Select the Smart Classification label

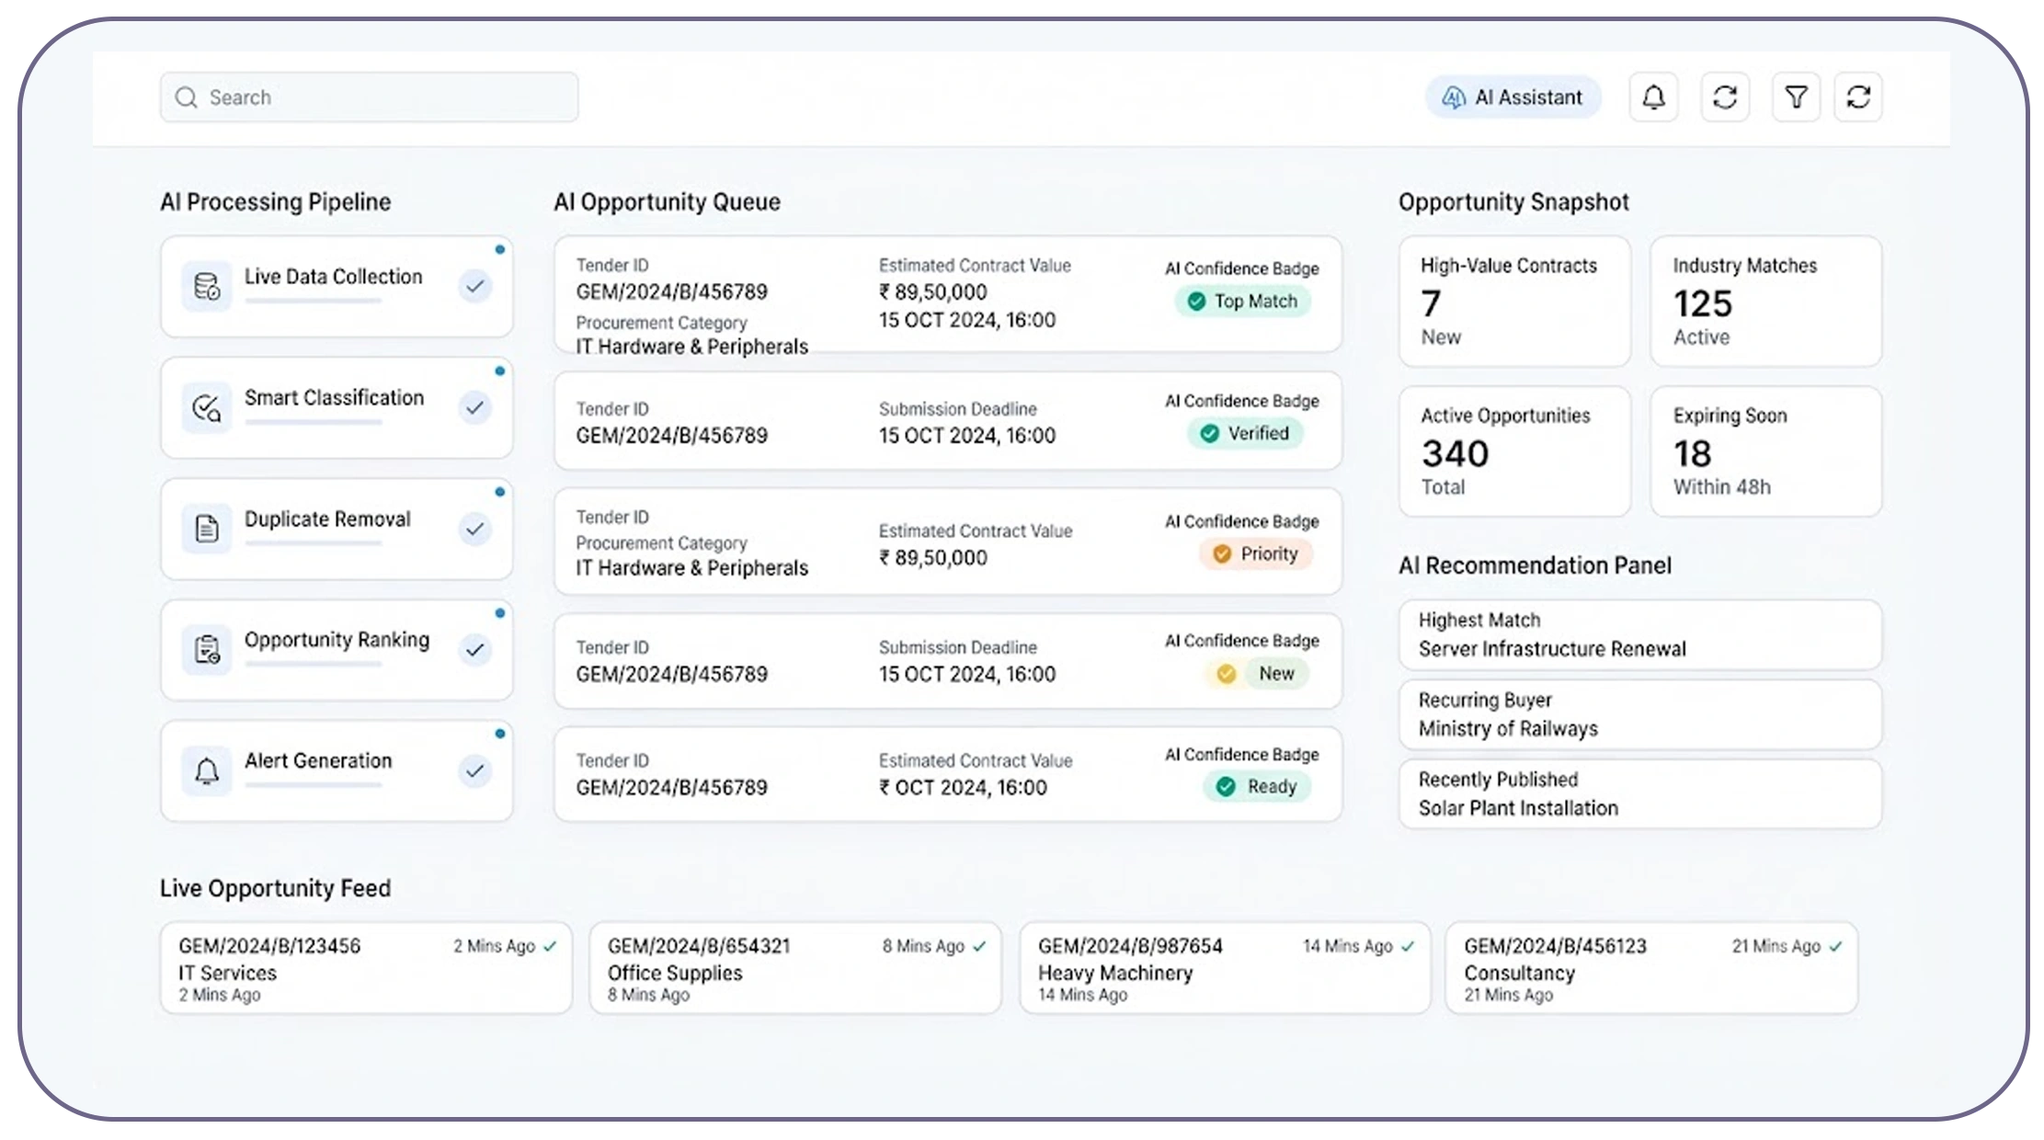(x=334, y=398)
